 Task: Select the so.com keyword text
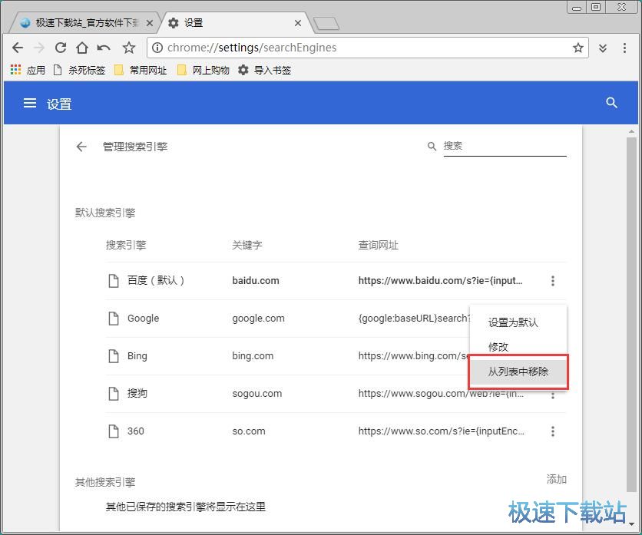tap(249, 431)
